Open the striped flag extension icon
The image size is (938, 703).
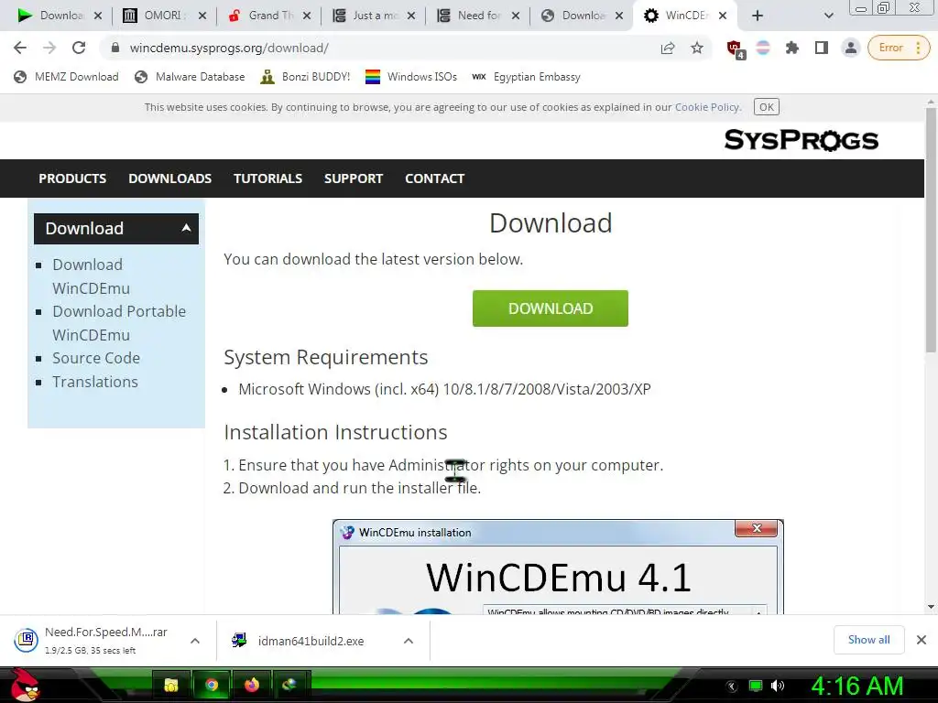click(x=763, y=48)
